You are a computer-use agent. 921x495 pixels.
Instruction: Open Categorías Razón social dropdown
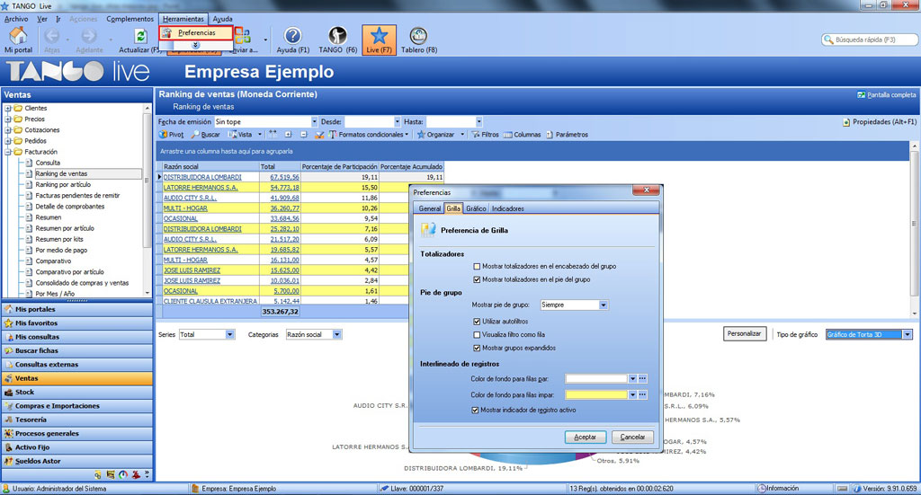[x=336, y=334]
